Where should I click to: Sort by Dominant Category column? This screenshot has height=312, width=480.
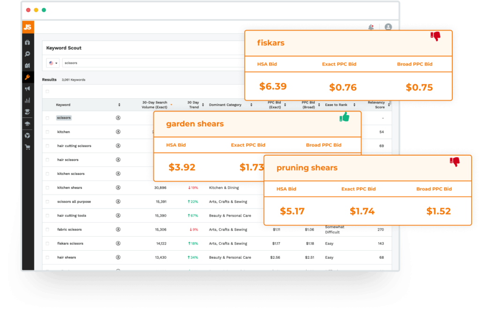click(251, 105)
